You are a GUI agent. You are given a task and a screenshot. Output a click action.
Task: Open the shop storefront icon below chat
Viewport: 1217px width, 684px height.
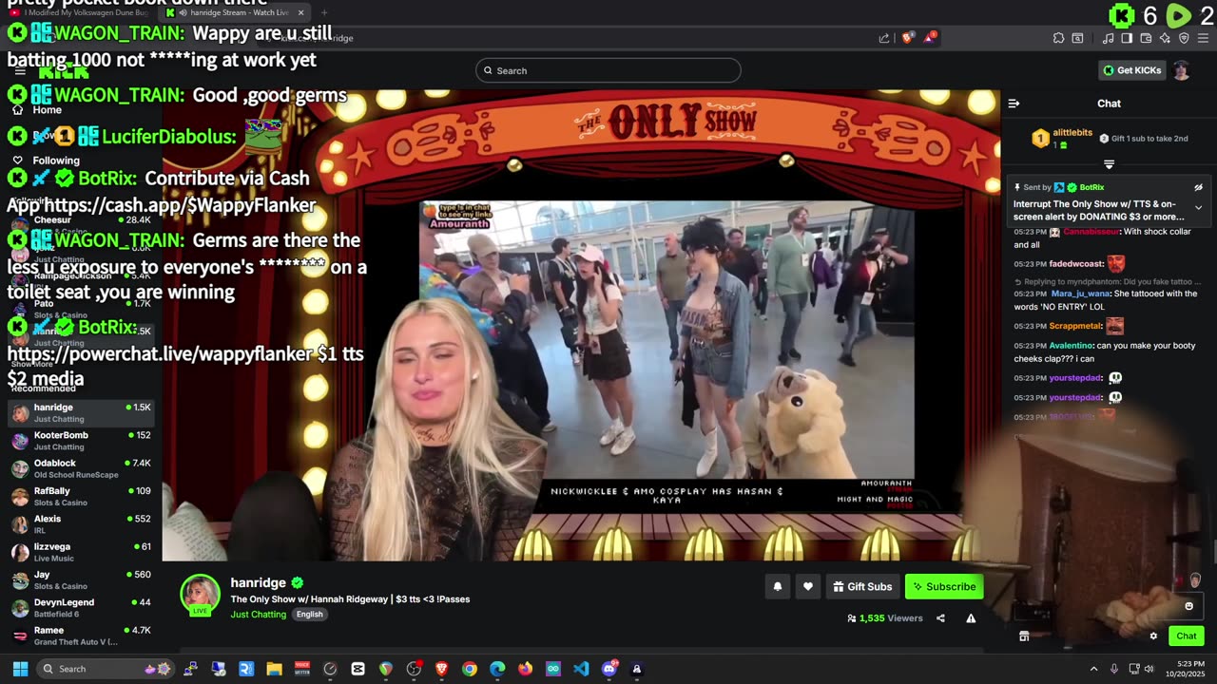click(x=1024, y=636)
